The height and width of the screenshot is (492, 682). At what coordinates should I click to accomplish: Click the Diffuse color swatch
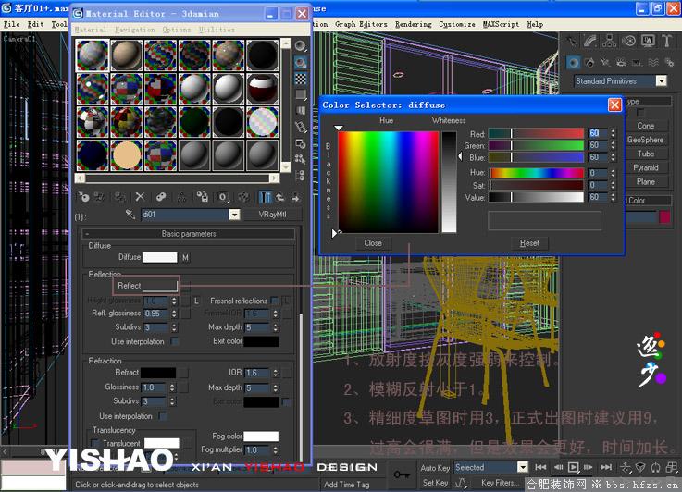(x=159, y=257)
